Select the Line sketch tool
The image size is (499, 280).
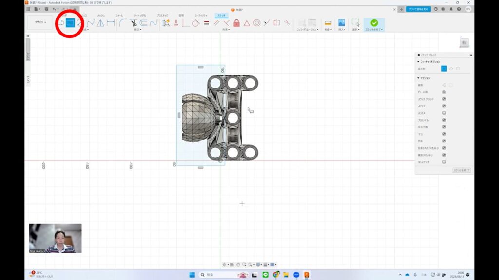coord(60,23)
